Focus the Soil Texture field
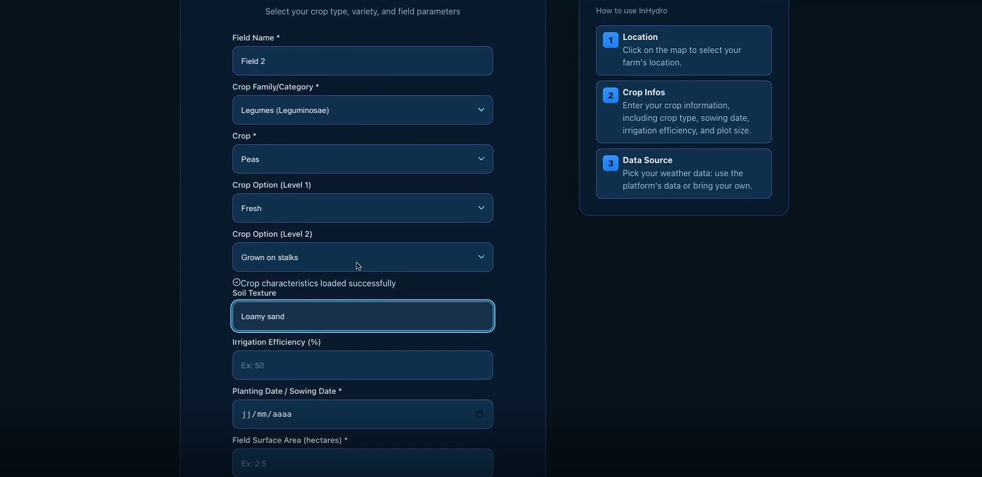This screenshot has height=477, width=982. point(362,316)
